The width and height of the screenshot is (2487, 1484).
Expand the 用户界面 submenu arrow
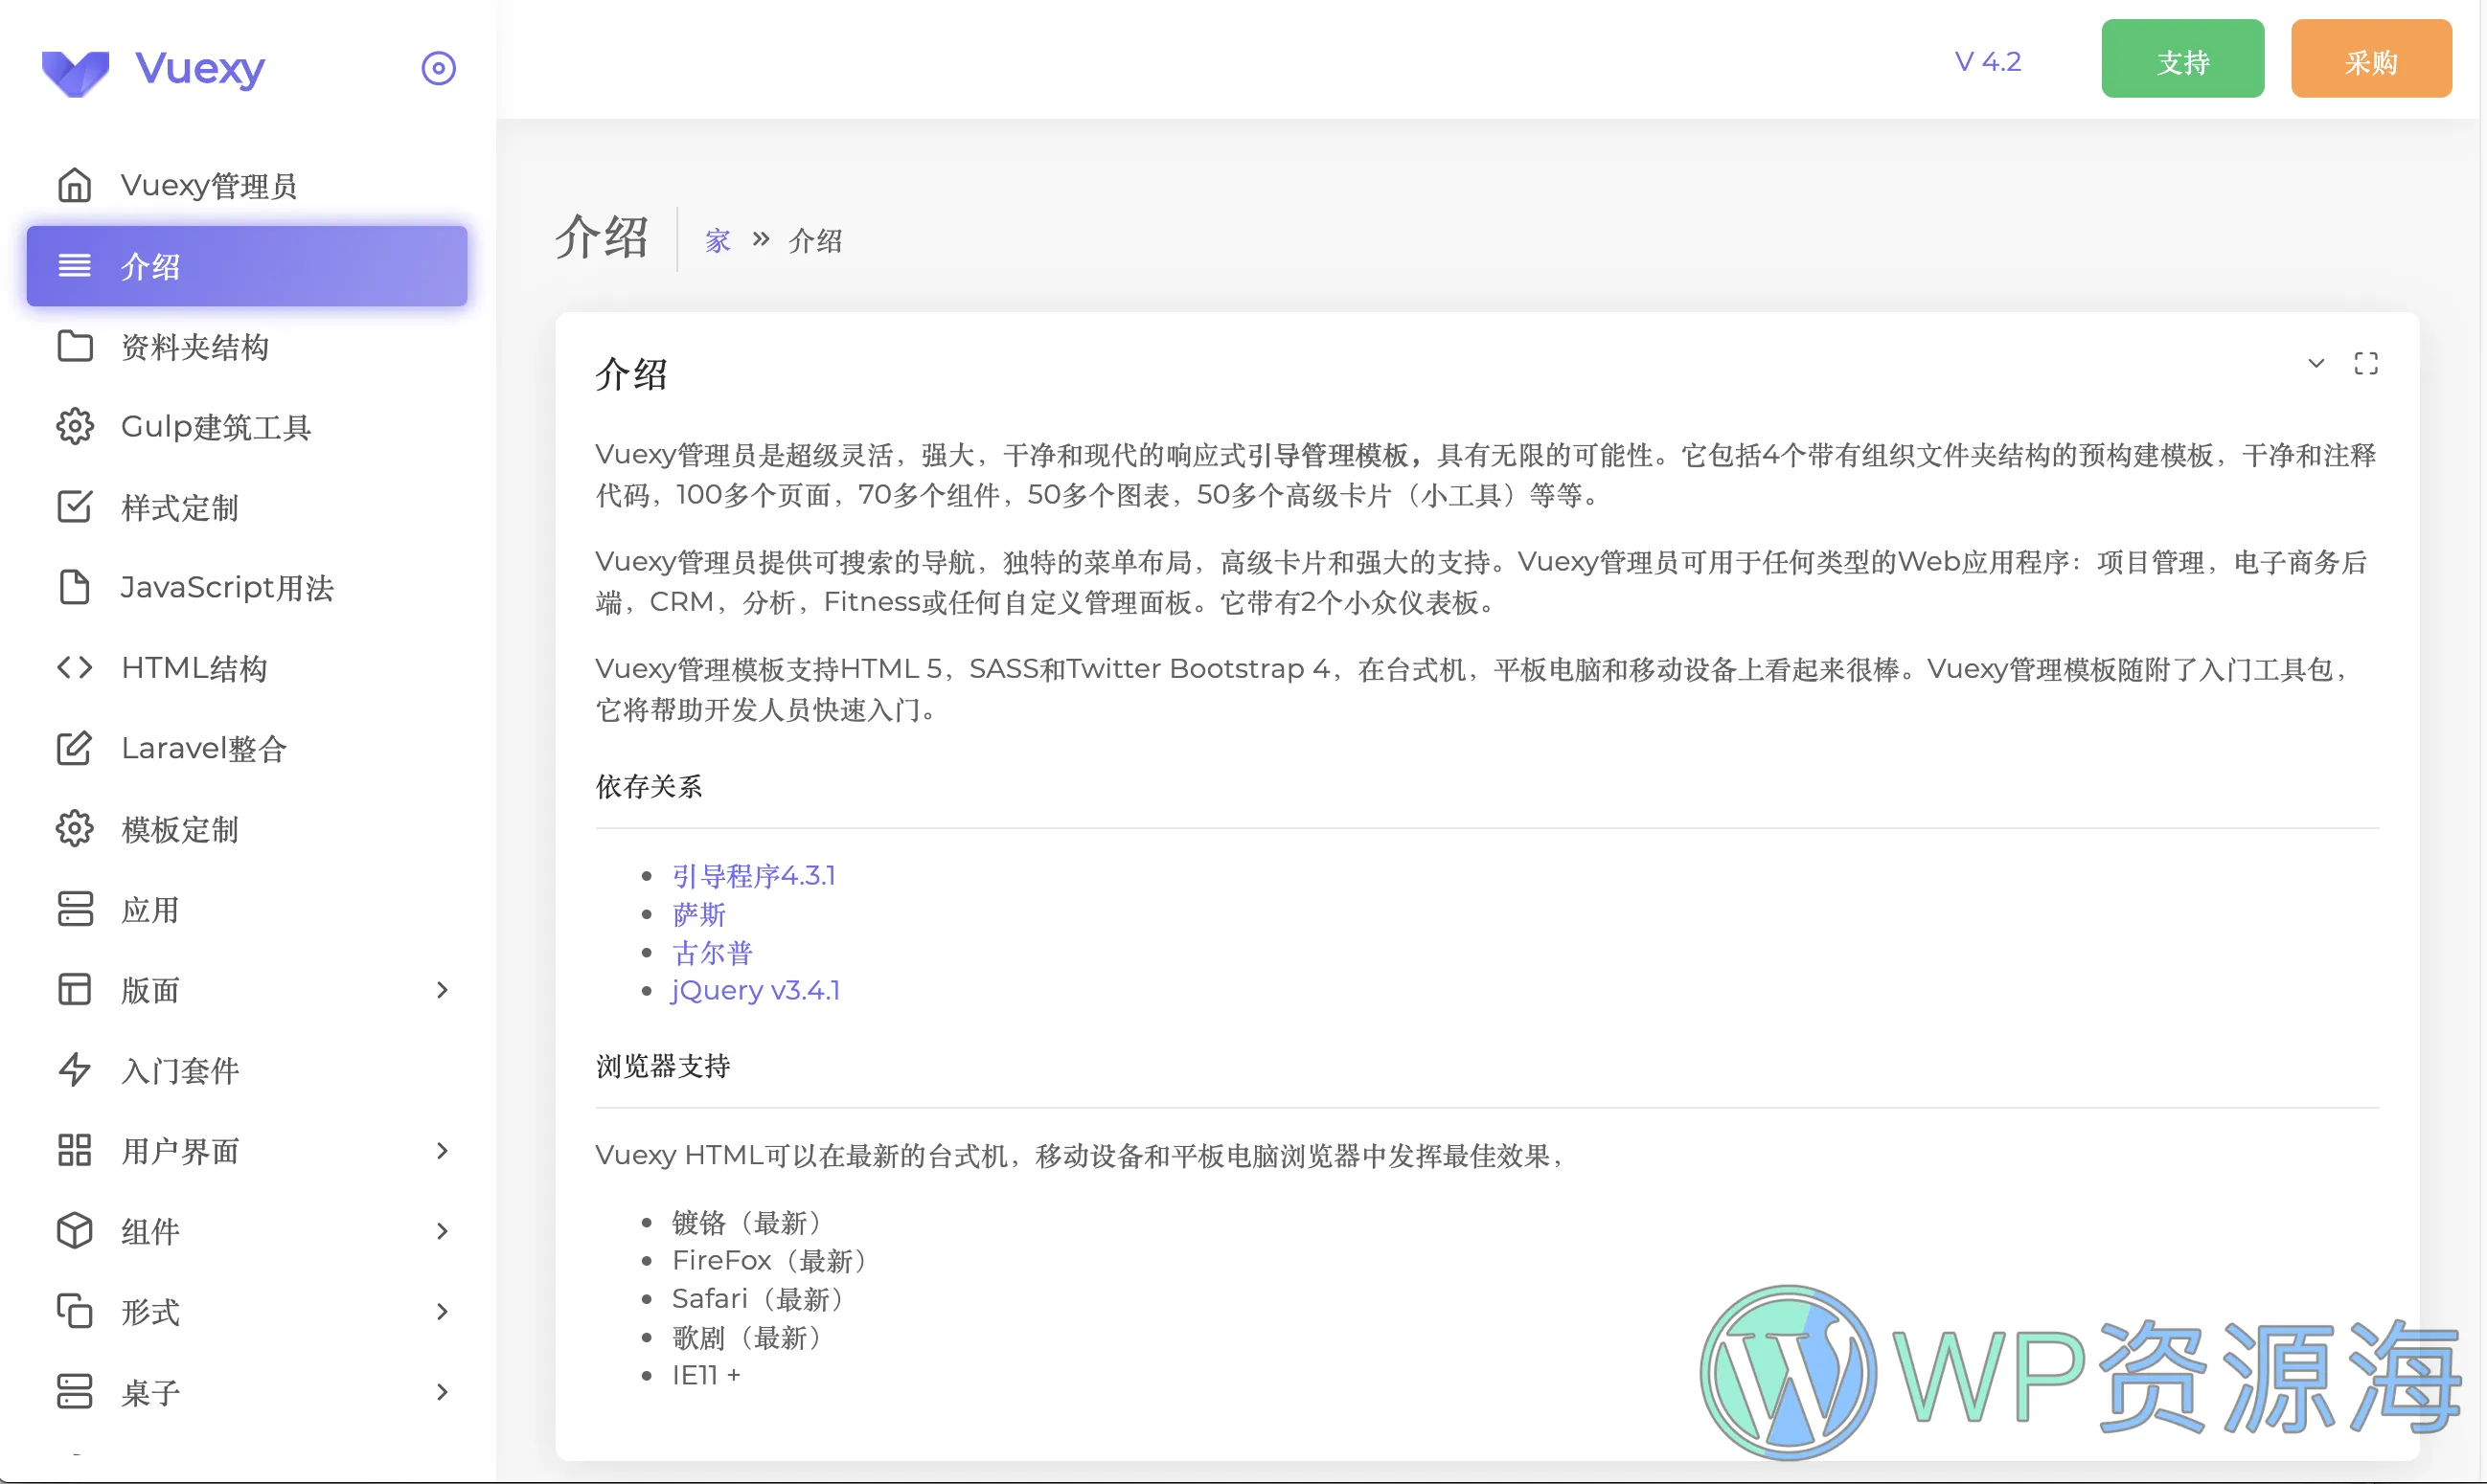(443, 1151)
